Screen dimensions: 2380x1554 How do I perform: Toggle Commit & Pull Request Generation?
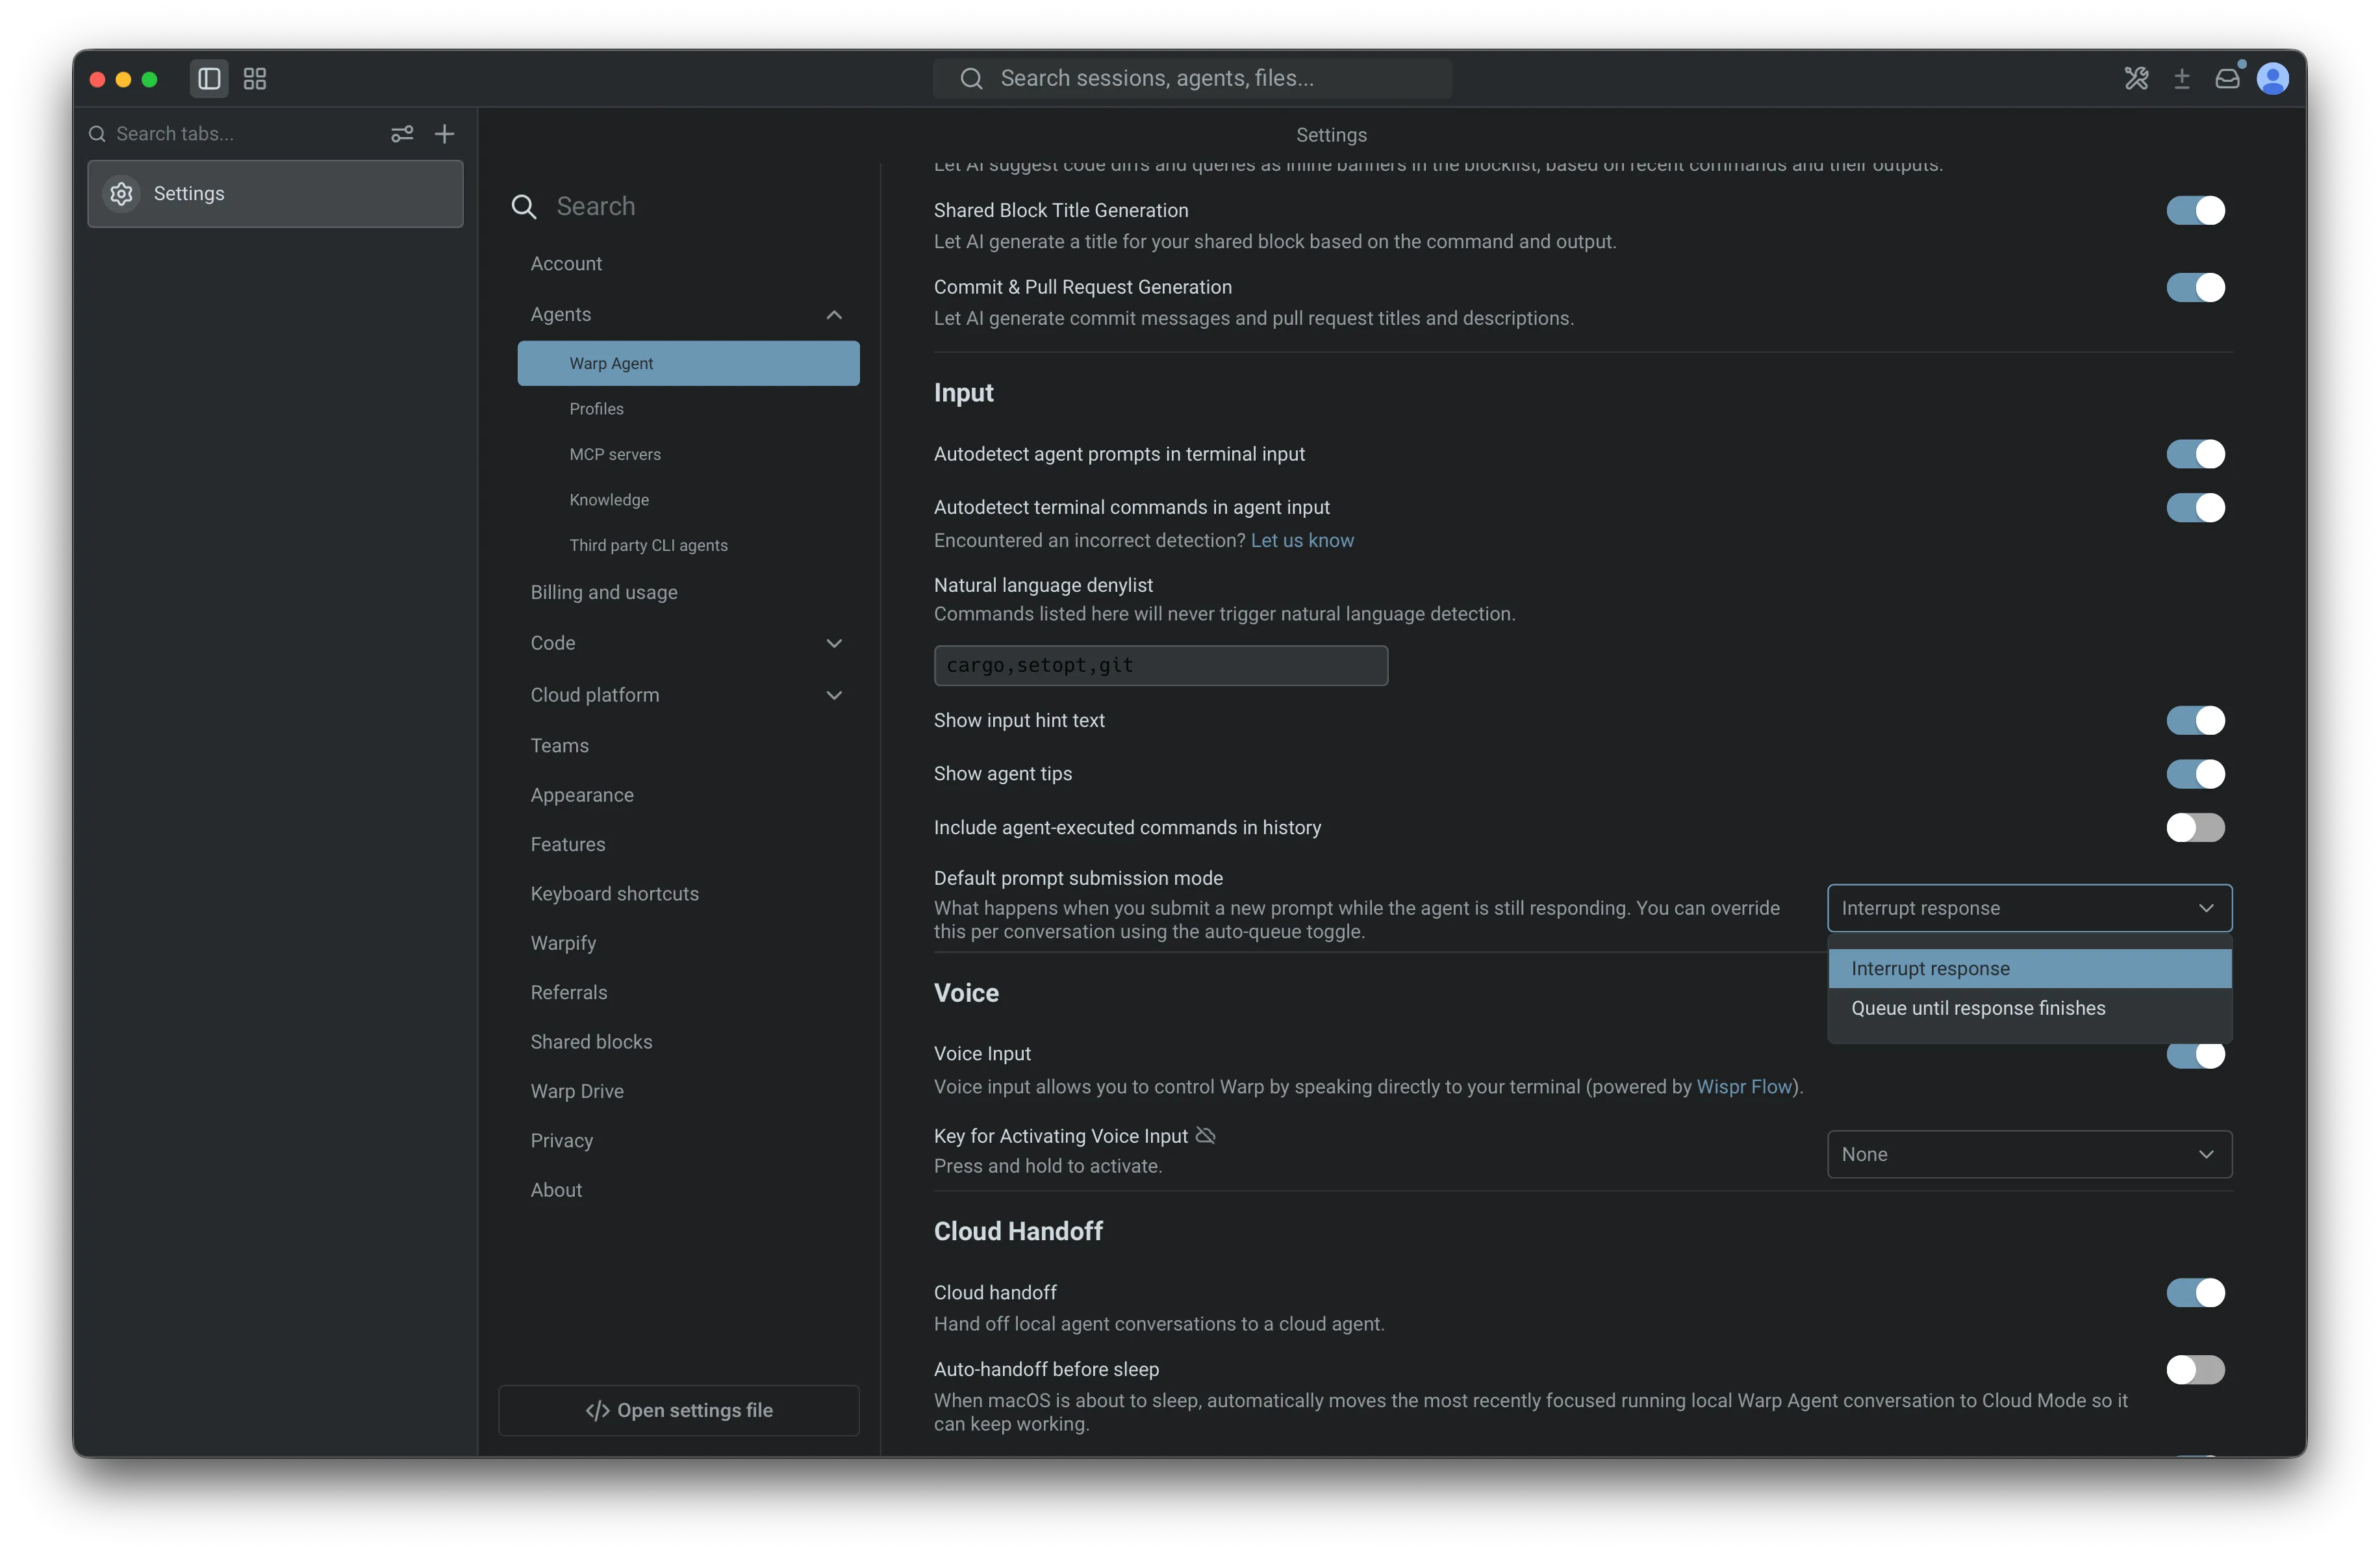(x=2195, y=287)
